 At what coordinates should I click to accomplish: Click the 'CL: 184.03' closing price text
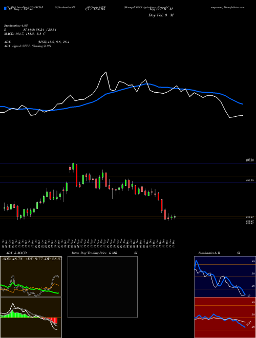coord(95,9)
